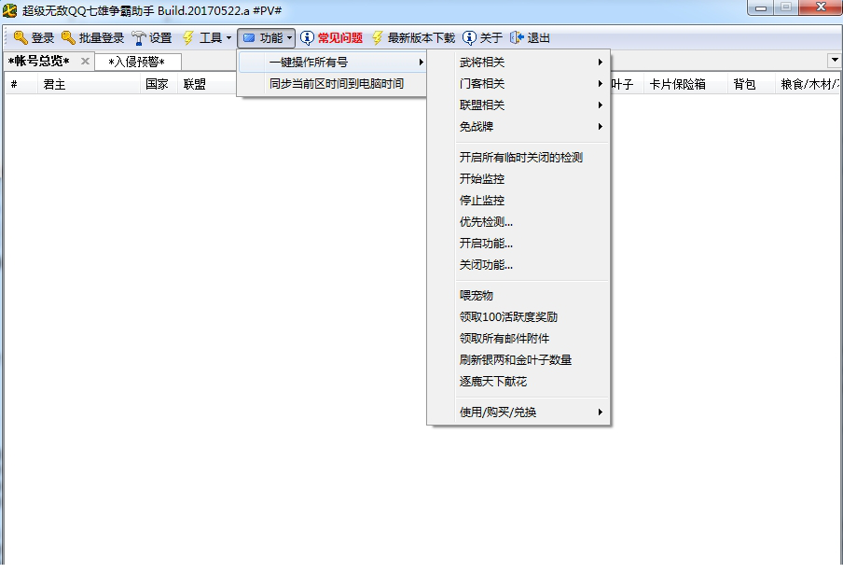
Task: Click the lightning icon beside 工具
Action: [x=188, y=37]
